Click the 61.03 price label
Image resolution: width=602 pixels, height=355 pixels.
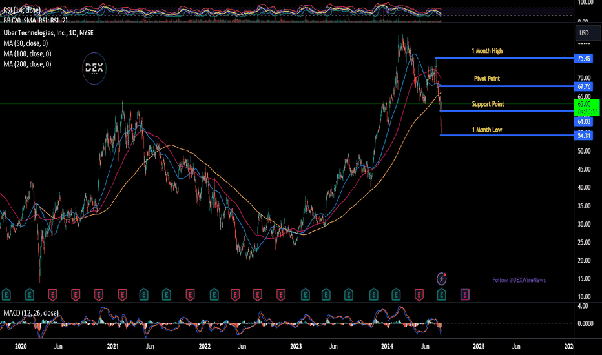coord(583,121)
